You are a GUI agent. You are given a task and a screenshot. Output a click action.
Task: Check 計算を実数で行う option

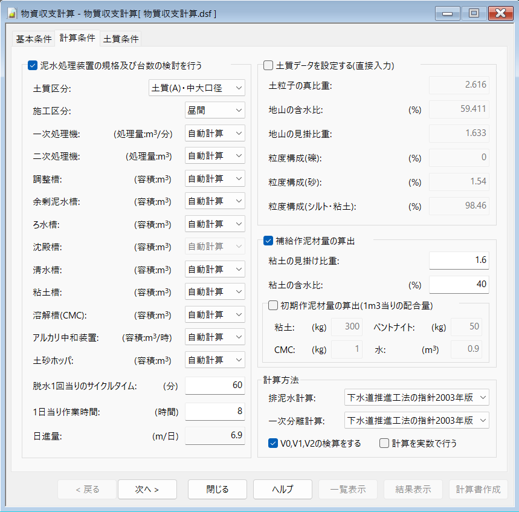tap(384, 443)
